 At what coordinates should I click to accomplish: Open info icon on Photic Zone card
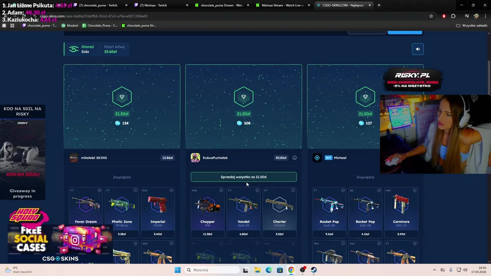coord(135,190)
